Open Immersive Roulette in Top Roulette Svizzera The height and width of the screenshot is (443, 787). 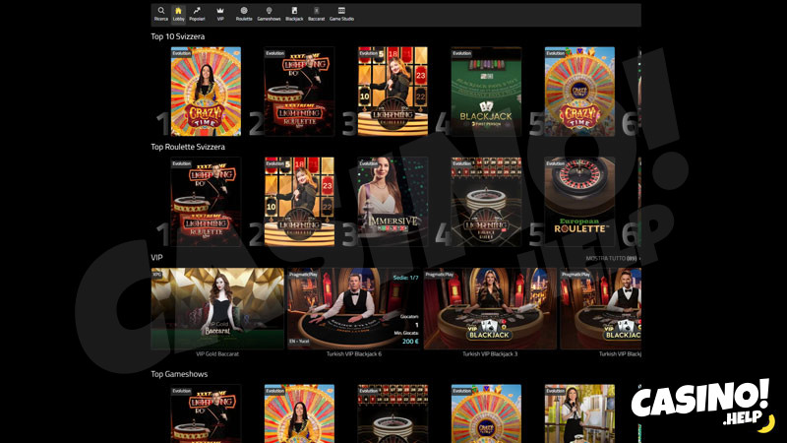393,201
